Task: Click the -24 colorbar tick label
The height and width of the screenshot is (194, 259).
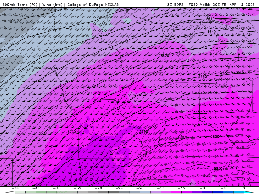Action: click(x=119, y=188)
